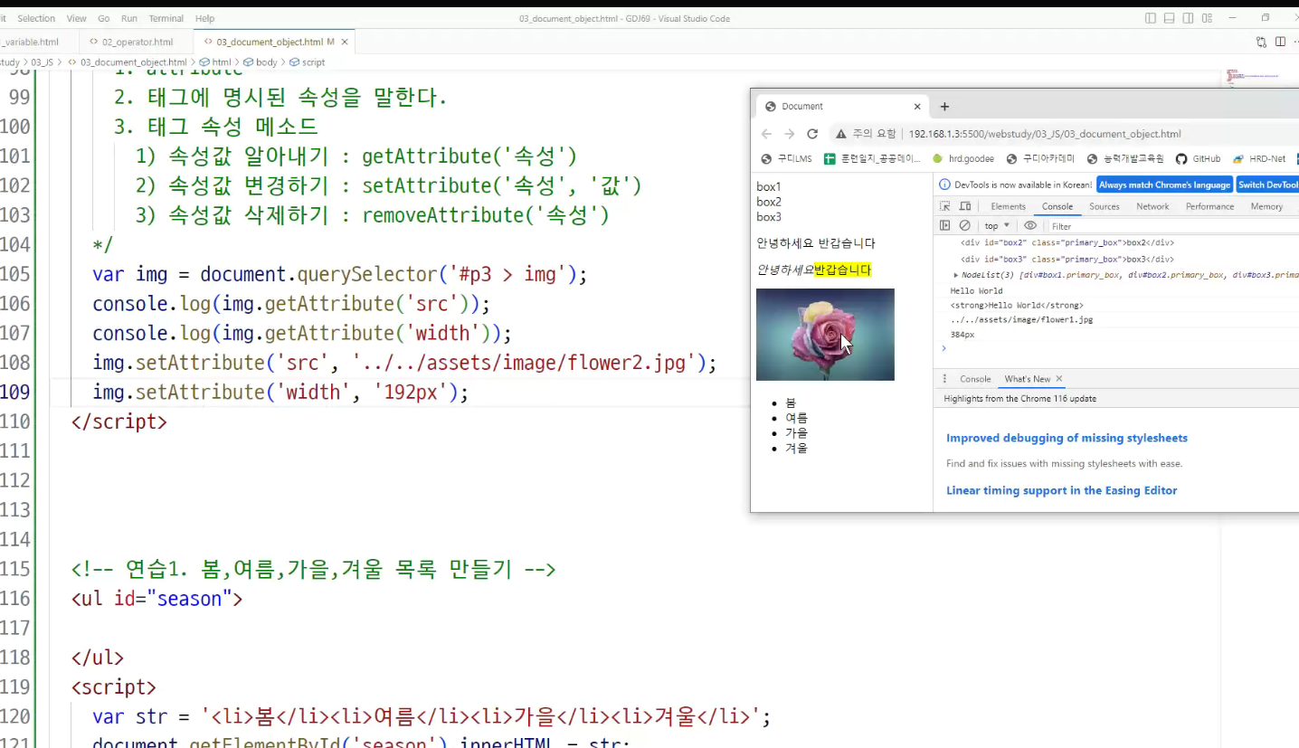Click the not-secure warning icon in address bar

pos(841,134)
